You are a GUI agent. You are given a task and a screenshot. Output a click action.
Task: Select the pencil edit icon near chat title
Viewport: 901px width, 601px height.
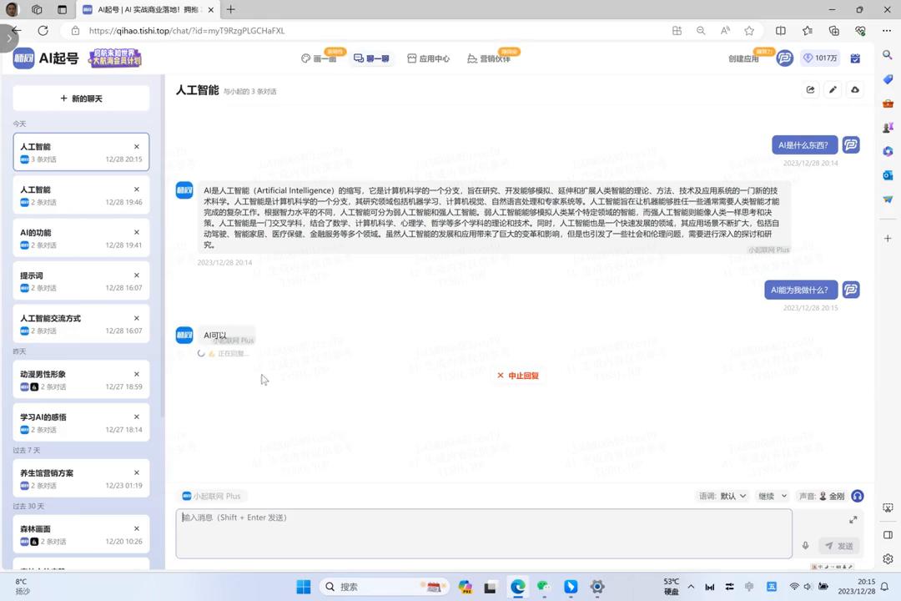832,89
